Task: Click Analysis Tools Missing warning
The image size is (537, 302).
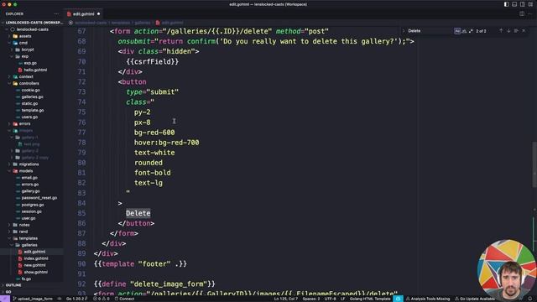Action: coord(428,299)
